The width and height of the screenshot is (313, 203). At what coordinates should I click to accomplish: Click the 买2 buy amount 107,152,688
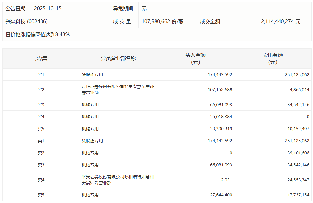coord(220,89)
